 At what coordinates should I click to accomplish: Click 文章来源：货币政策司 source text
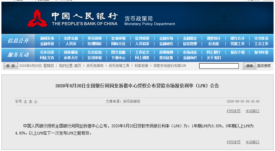pyautogui.click(x=123, y=101)
